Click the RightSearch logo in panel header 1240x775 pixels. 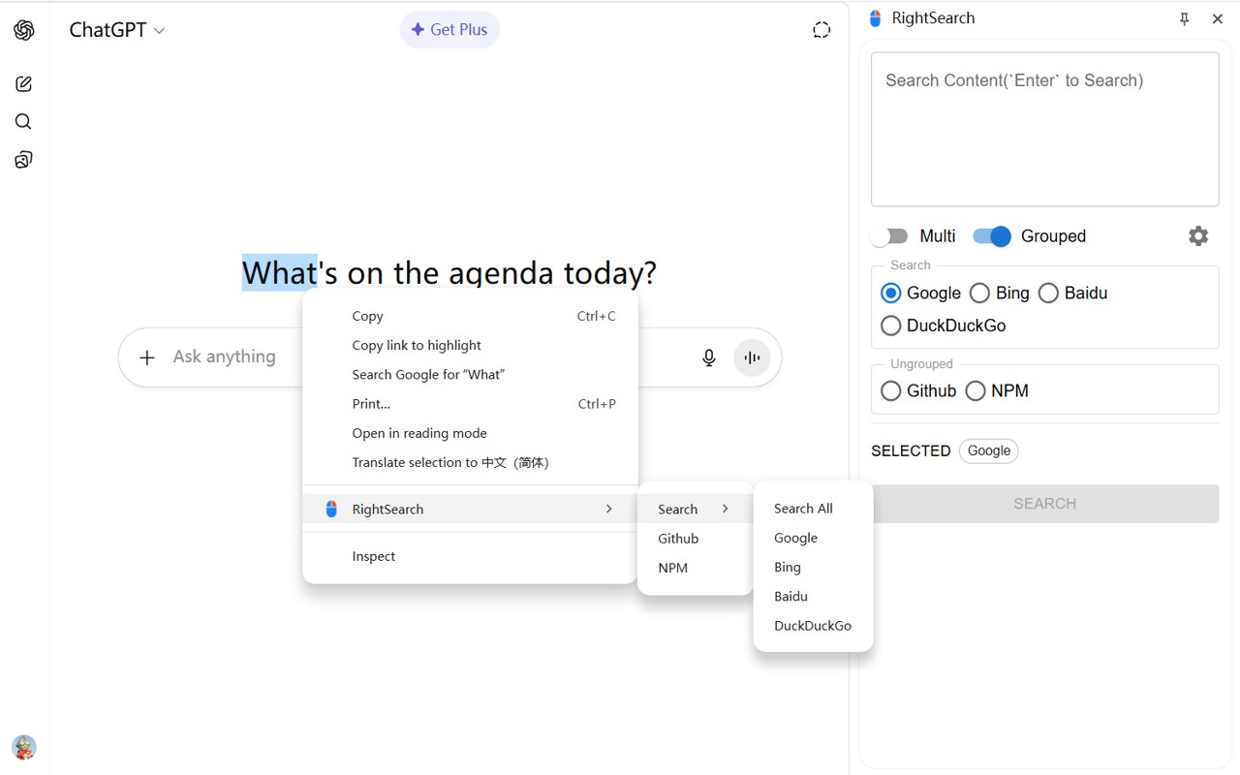(876, 18)
